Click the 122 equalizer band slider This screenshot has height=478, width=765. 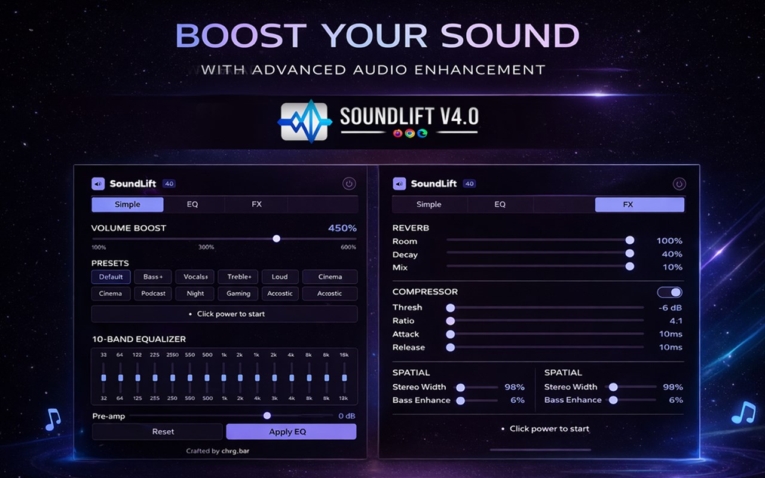(137, 378)
